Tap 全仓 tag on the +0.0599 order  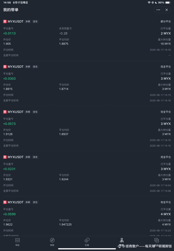point(35,202)
